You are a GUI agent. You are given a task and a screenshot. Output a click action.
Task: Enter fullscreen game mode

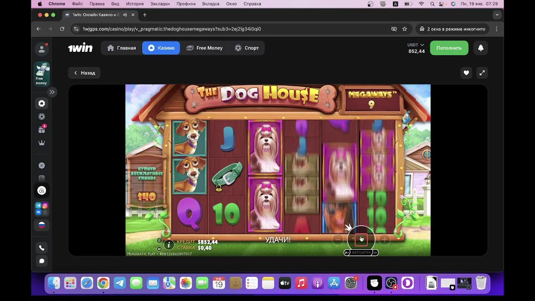tap(482, 73)
